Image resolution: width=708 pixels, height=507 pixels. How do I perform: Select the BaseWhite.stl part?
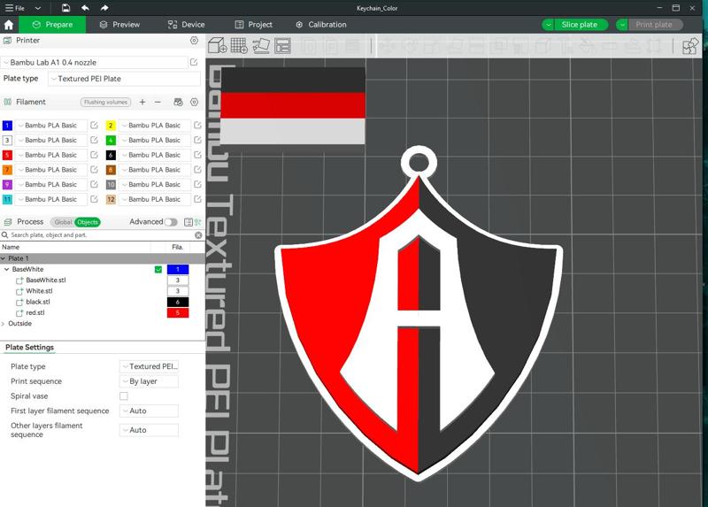(x=46, y=280)
